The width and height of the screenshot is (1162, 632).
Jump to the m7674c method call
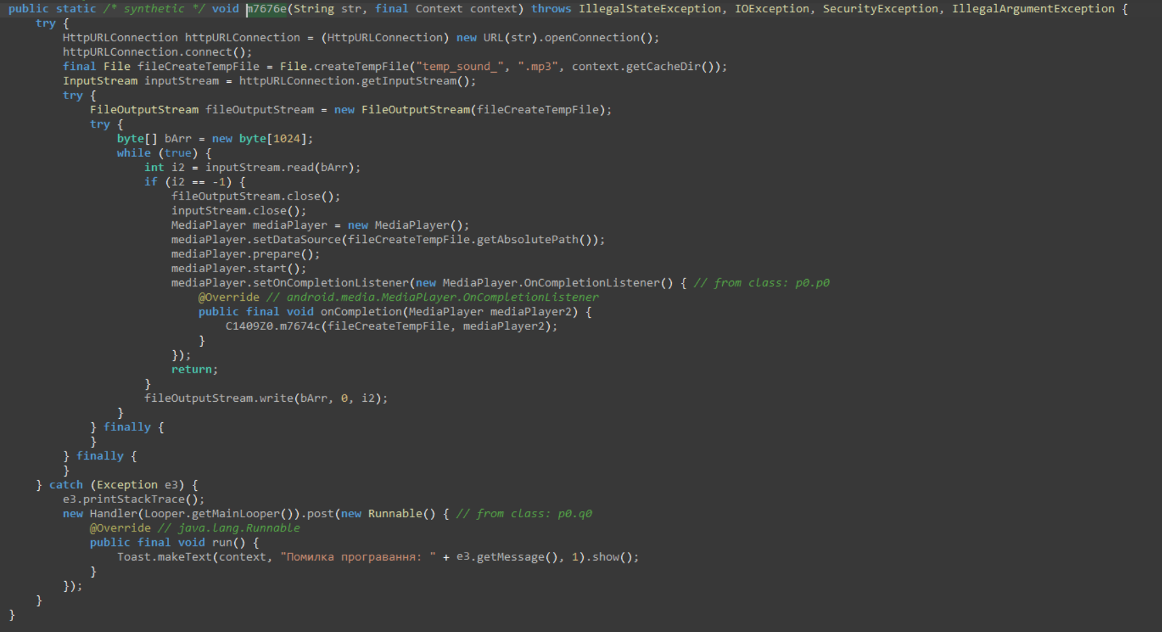click(300, 327)
